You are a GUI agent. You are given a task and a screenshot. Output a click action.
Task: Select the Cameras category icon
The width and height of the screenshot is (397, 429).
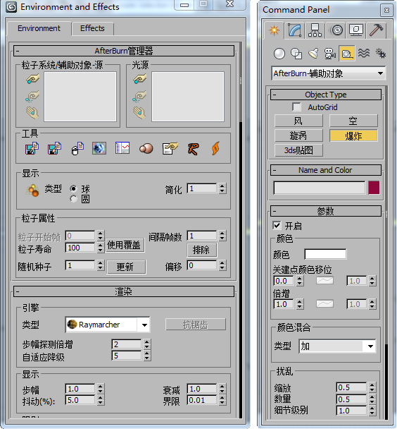tap(330, 54)
